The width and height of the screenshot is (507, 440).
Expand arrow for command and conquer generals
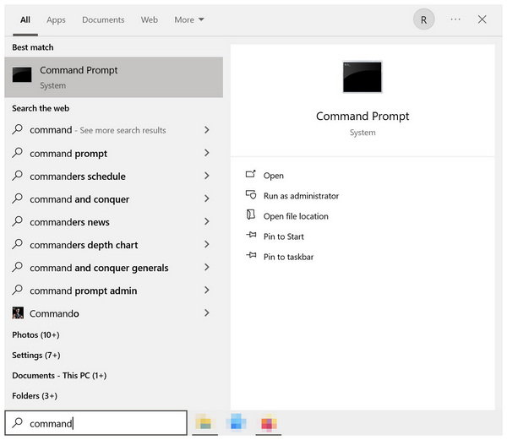pos(207,268)
